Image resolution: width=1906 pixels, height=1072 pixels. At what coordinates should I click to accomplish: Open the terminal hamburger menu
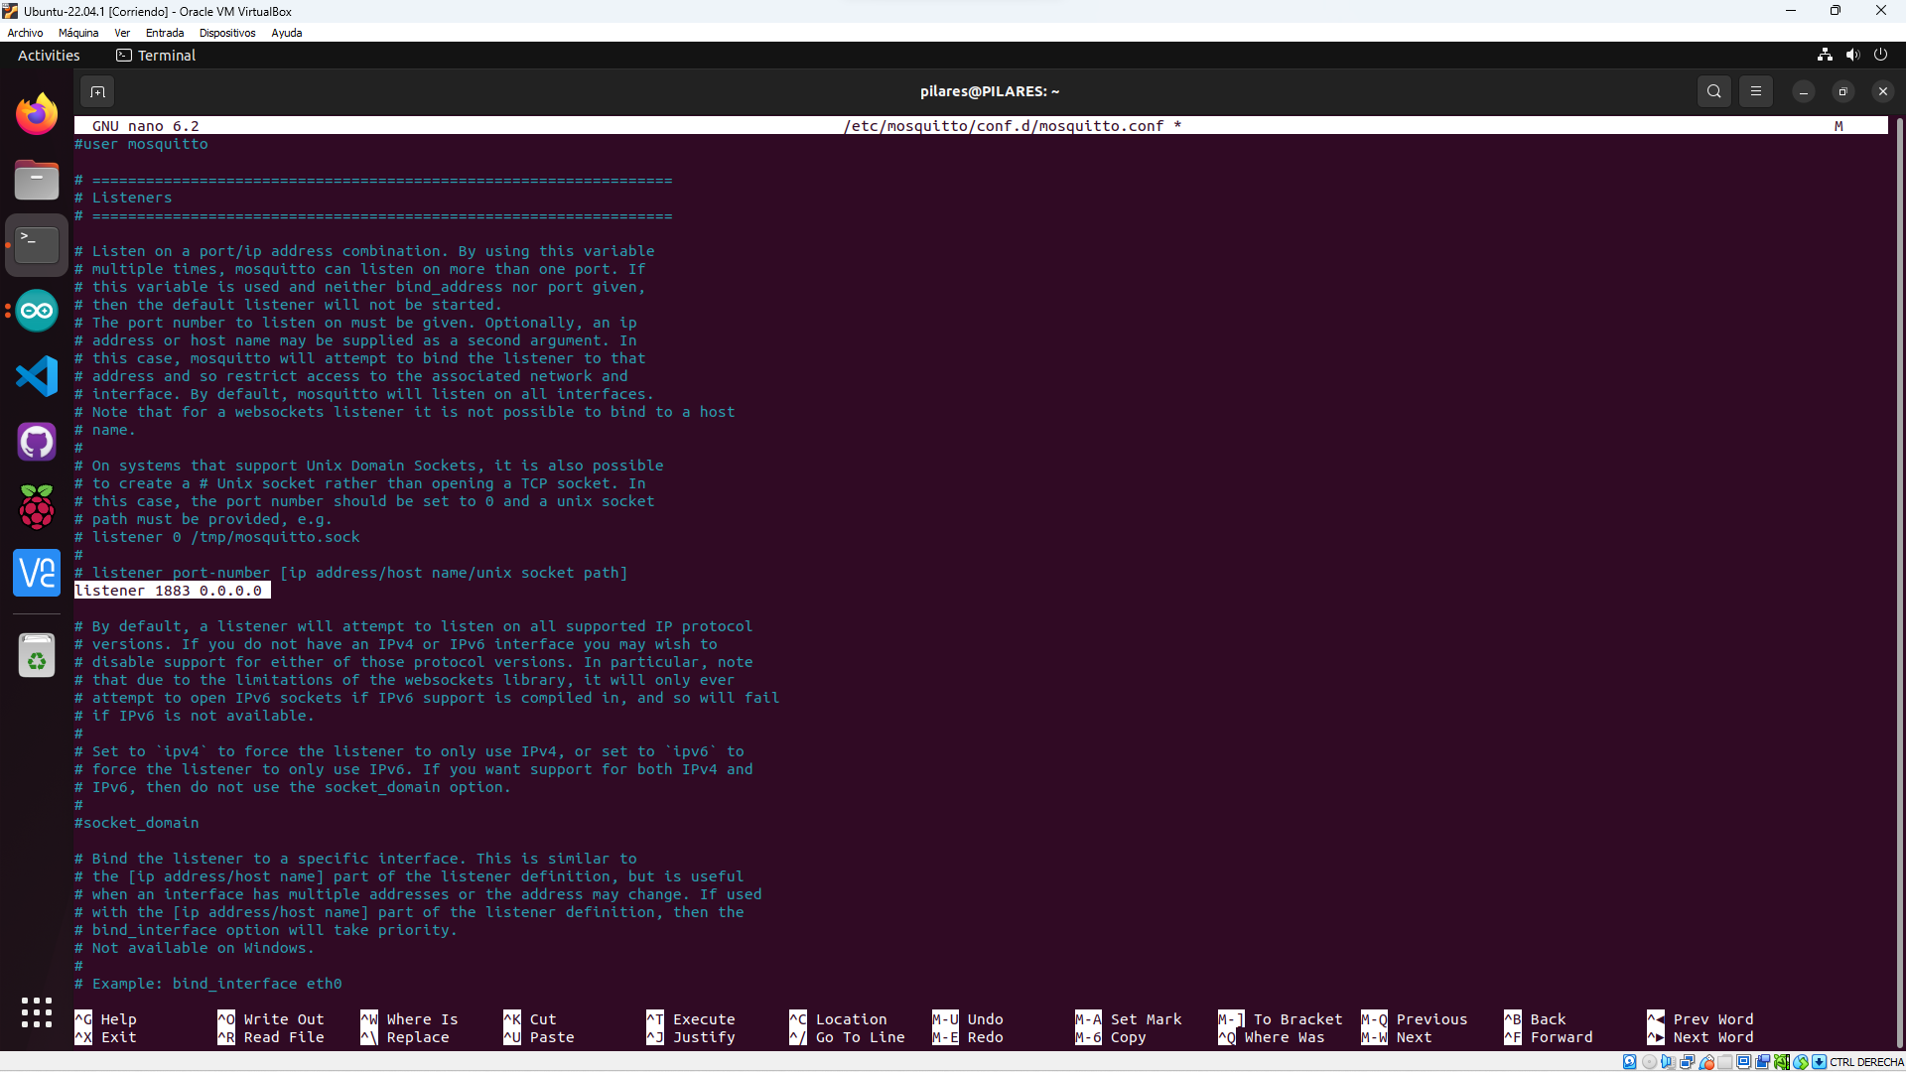coord(1755,91)
